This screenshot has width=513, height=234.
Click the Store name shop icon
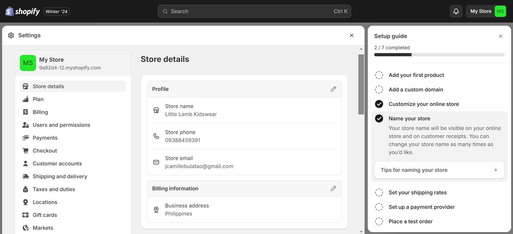pyautogui.click(x=156, y=110)
